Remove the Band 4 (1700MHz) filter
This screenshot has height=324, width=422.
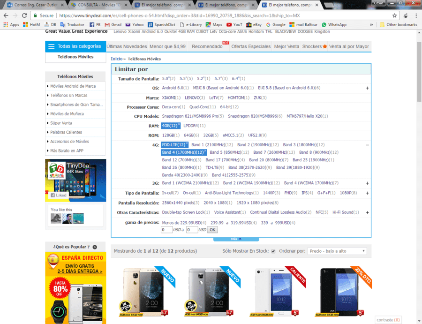[205, 151]
